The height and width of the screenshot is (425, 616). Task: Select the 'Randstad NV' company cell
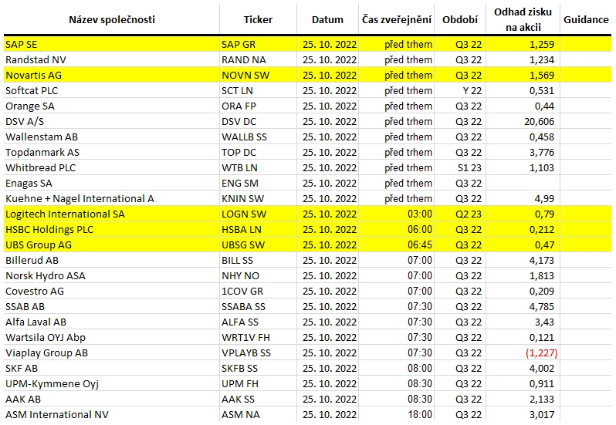pyautogui.click(x=112, y=59)
